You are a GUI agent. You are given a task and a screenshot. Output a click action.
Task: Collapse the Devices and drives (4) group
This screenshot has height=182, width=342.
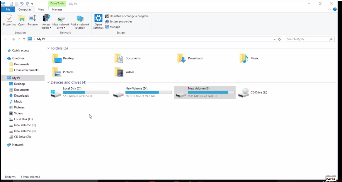tap(48, 82)
